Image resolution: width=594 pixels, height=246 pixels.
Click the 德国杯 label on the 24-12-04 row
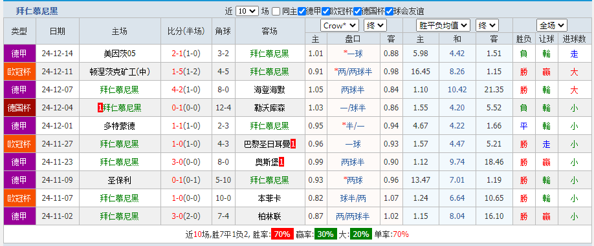tap(19, 108)
